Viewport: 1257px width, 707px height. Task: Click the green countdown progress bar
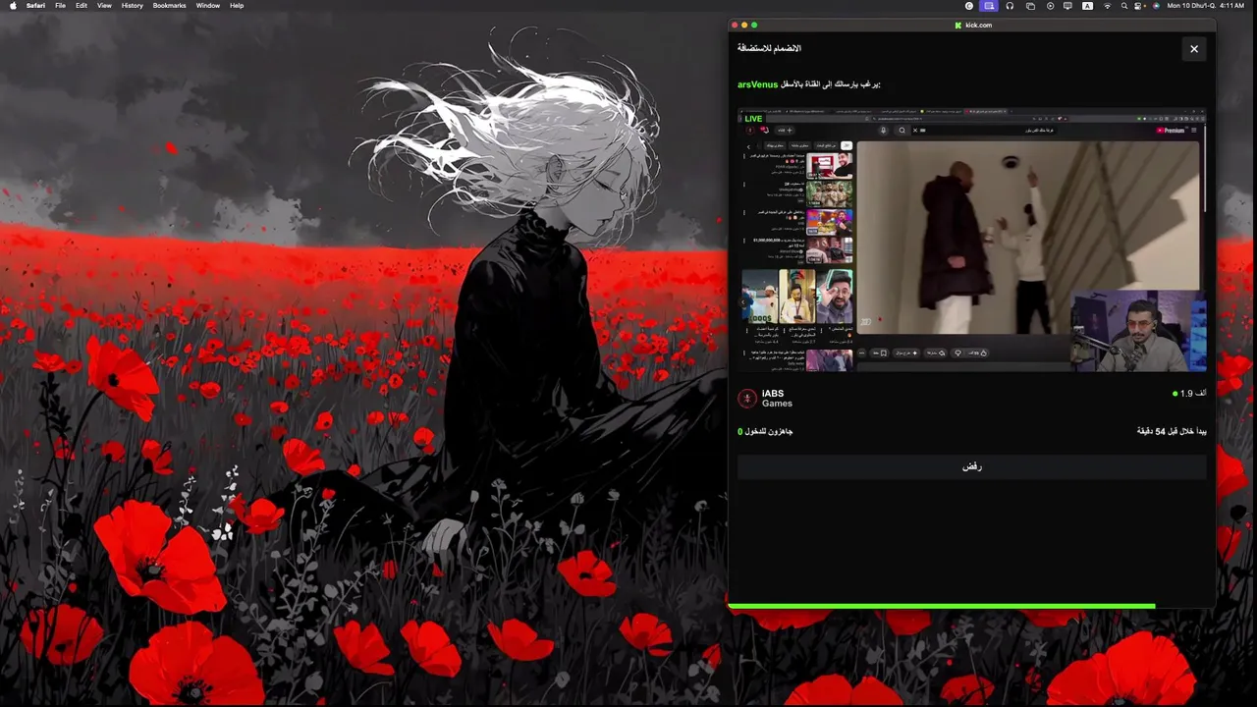tap(942, 607)
